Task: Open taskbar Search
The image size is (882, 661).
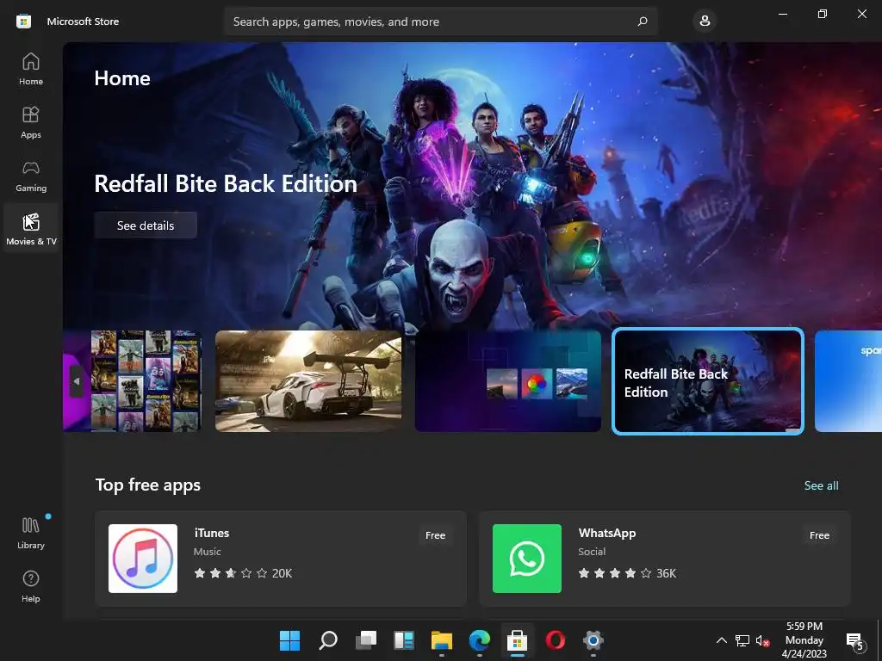Action: click(328, 640)
